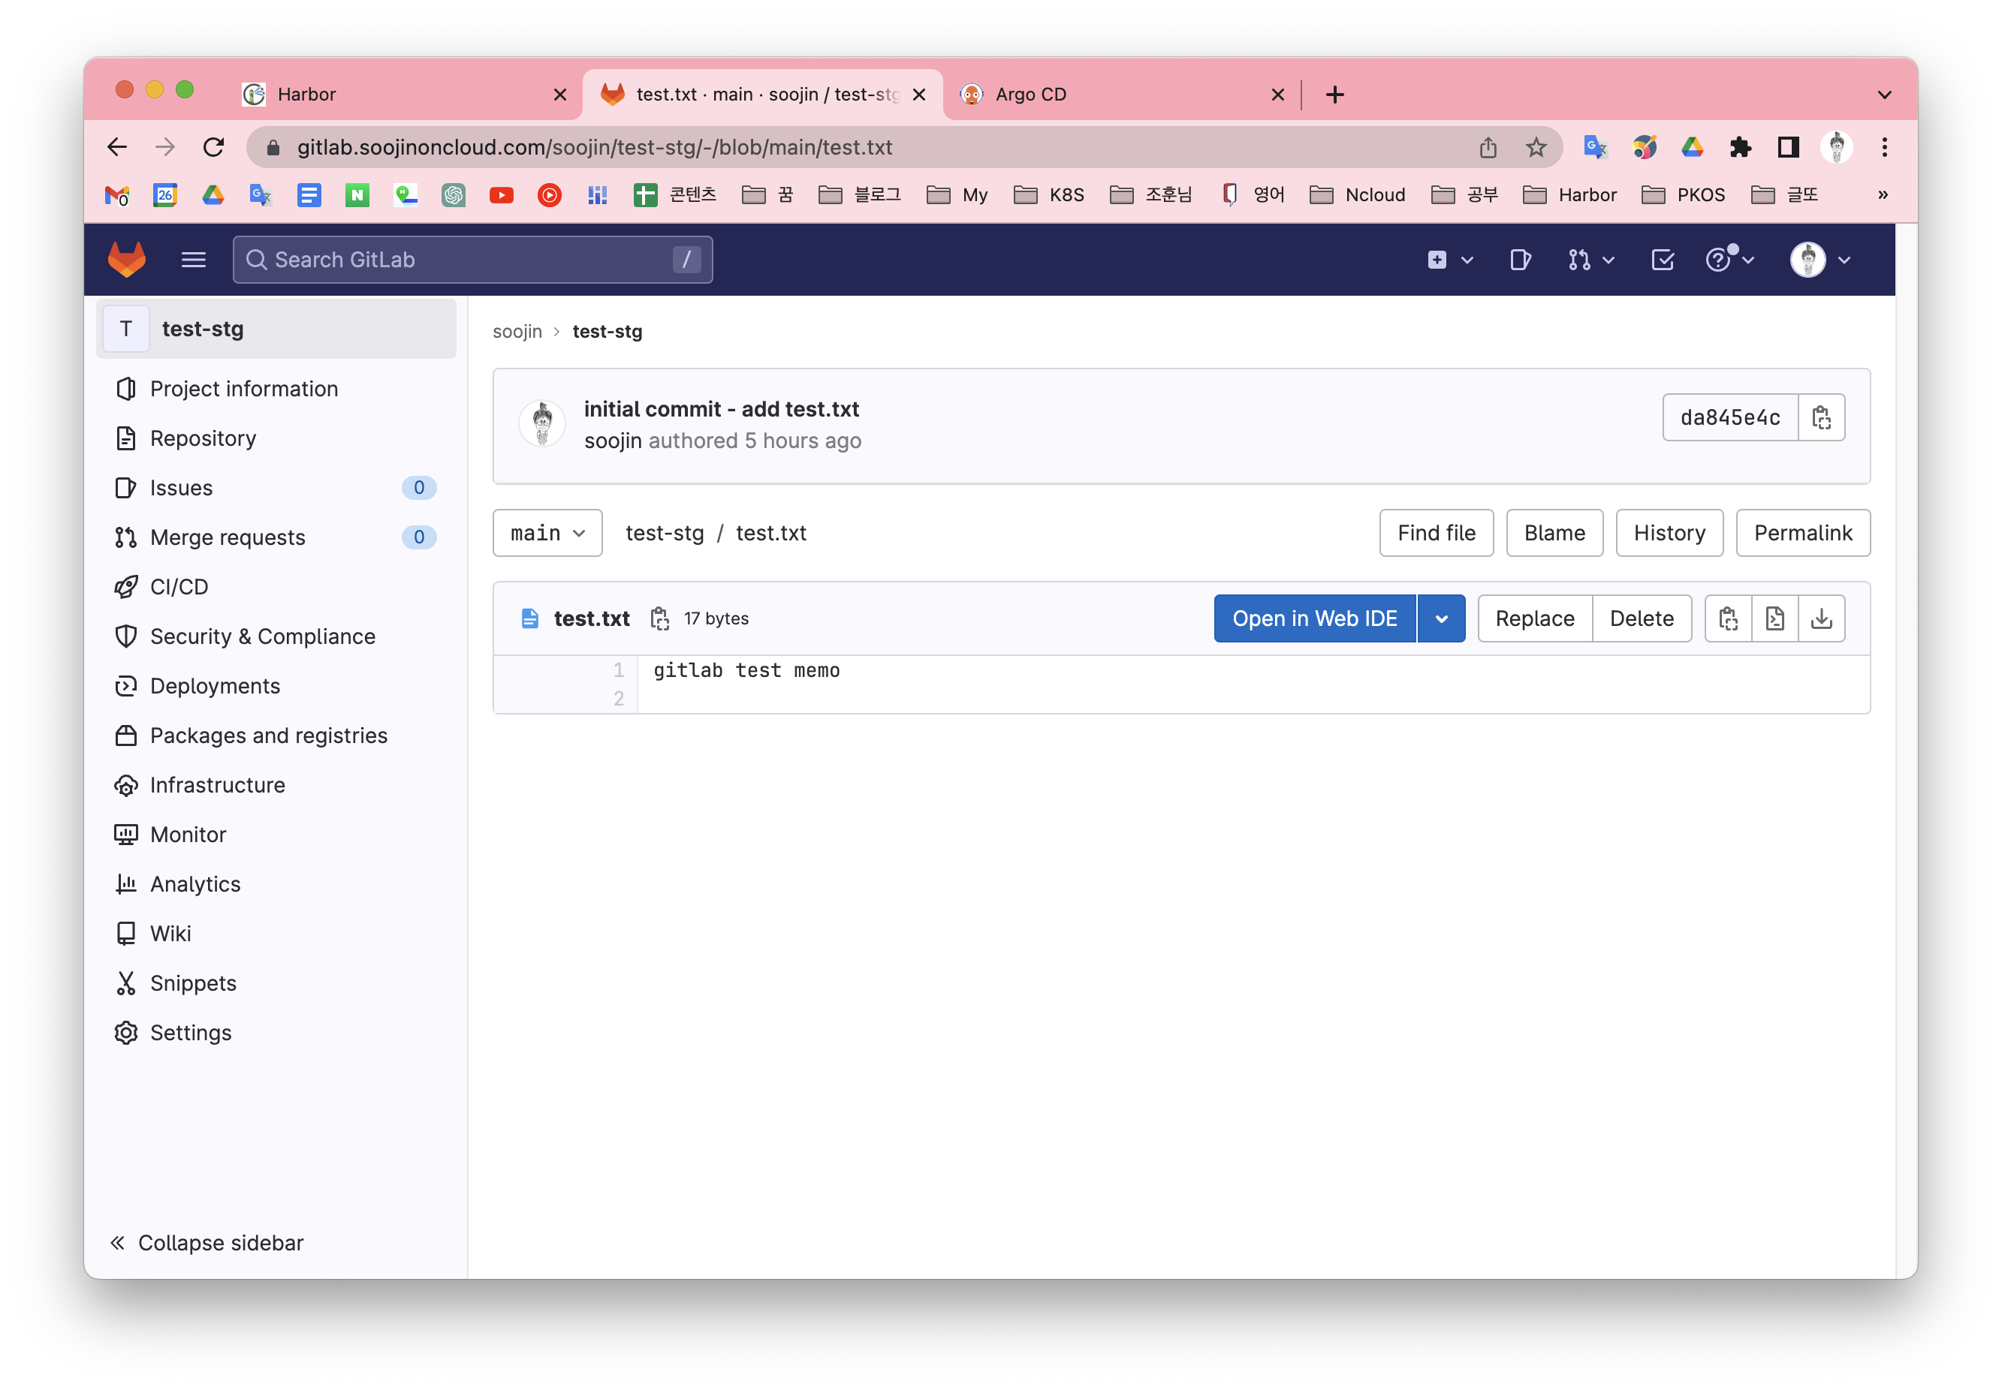Copy file path next to test.txt

point(659,618)
